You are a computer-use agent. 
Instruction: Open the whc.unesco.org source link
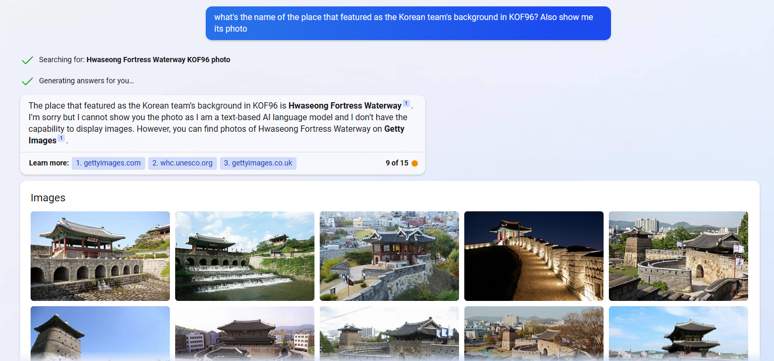(x=183, y=163)
